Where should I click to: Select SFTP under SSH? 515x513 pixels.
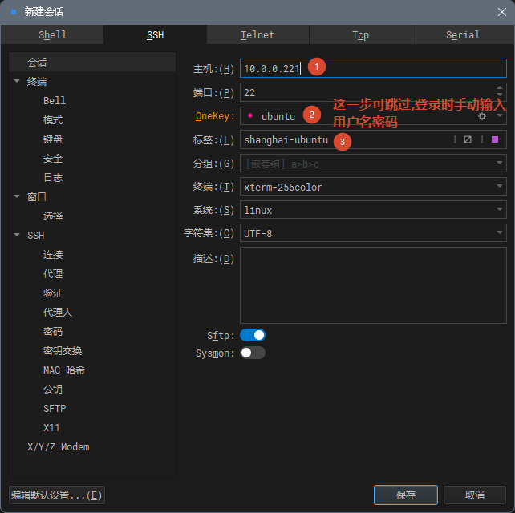coord(55,408)
